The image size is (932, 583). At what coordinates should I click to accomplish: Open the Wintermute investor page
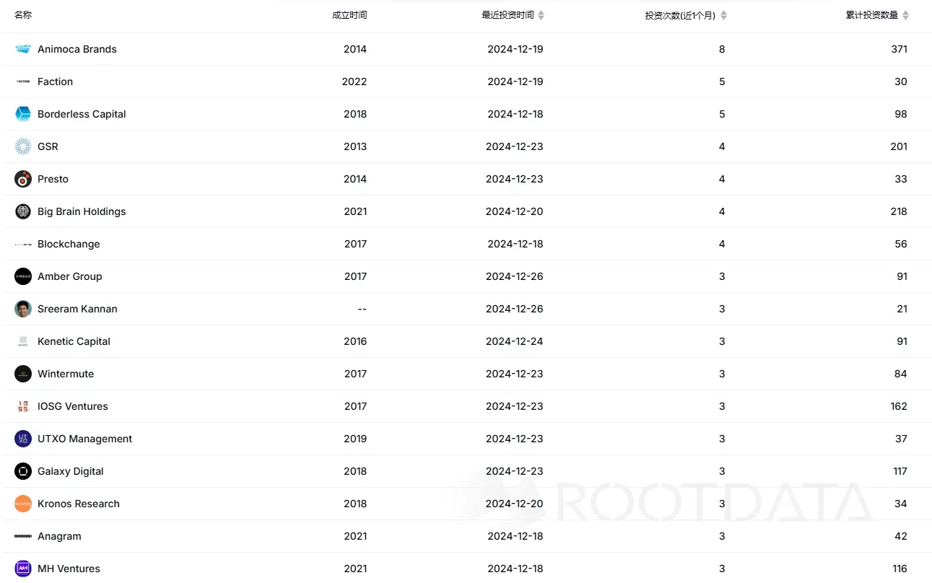[66, 374]
